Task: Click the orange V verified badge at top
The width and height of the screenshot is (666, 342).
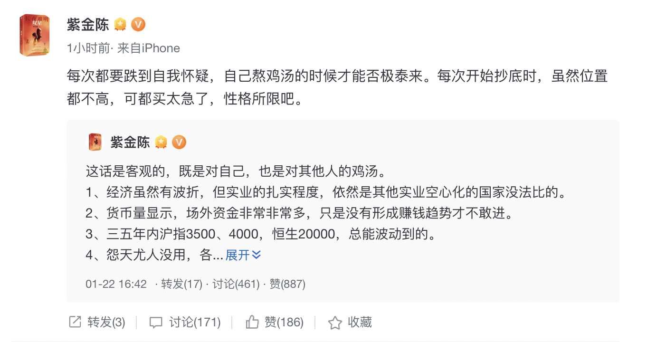Action: pyautogui.click(x=138, y=24)
